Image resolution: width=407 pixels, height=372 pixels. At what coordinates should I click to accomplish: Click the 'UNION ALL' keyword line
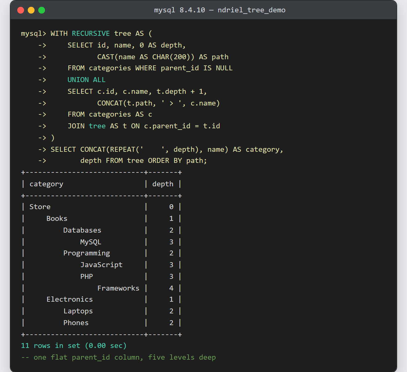pyautogui.click(x=87, y=80)
